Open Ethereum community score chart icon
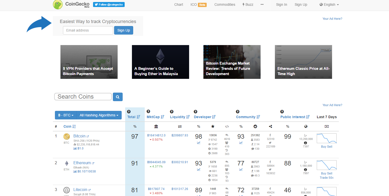 click(241, 170)
